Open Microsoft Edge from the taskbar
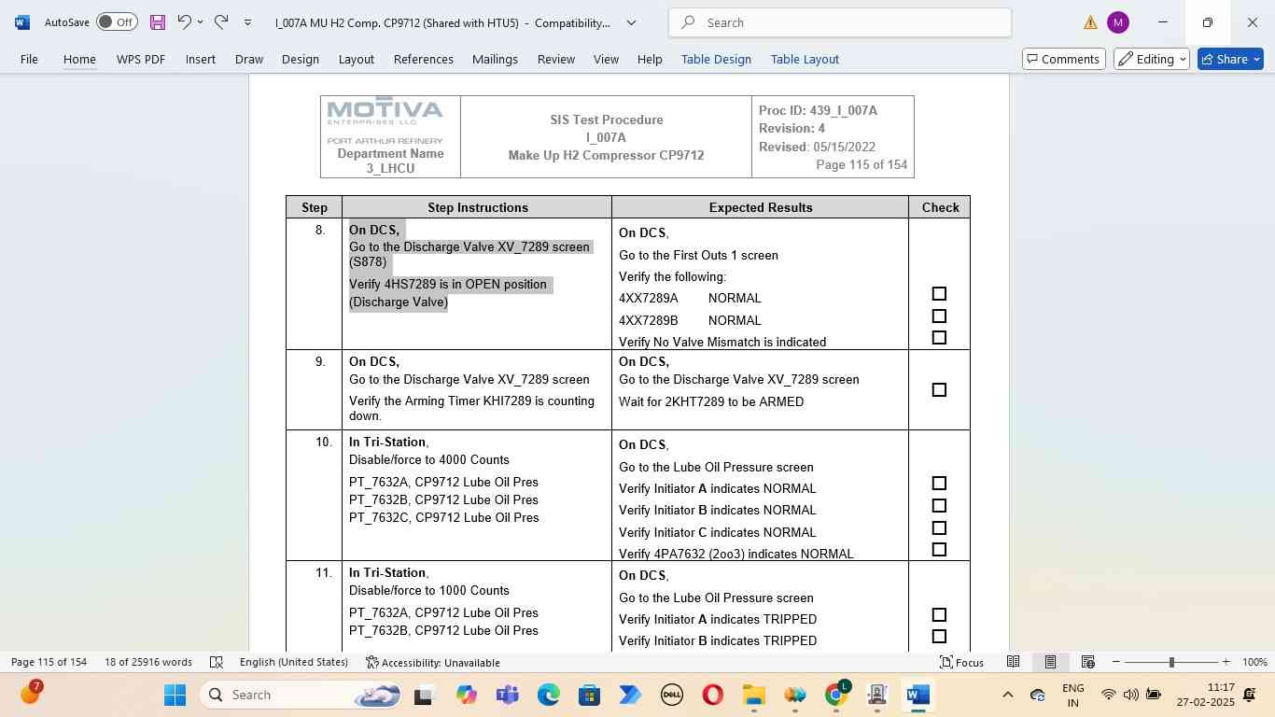 (x=548, y=695)
